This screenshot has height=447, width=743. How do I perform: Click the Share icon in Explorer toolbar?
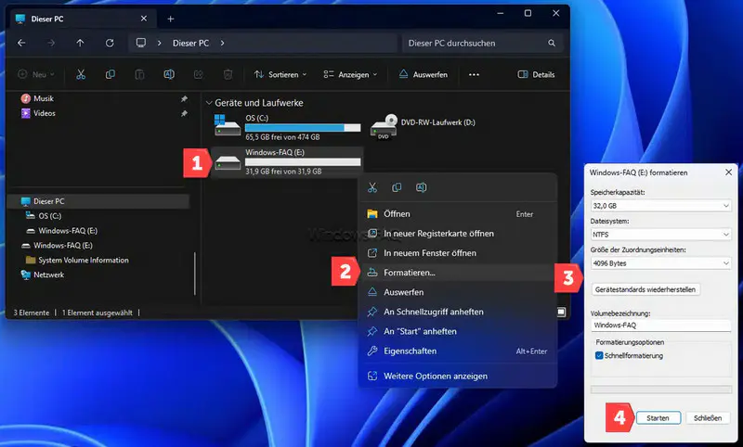tap(199, 74)
